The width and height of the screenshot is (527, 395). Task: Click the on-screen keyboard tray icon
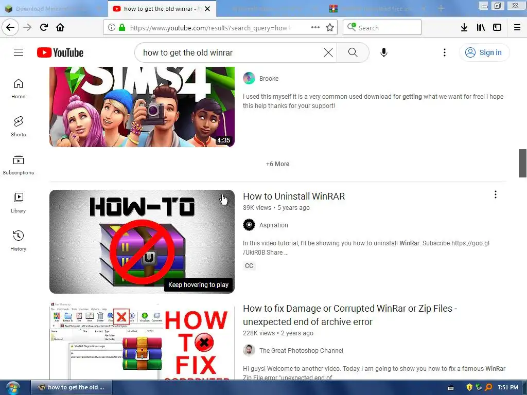point(451,388)
